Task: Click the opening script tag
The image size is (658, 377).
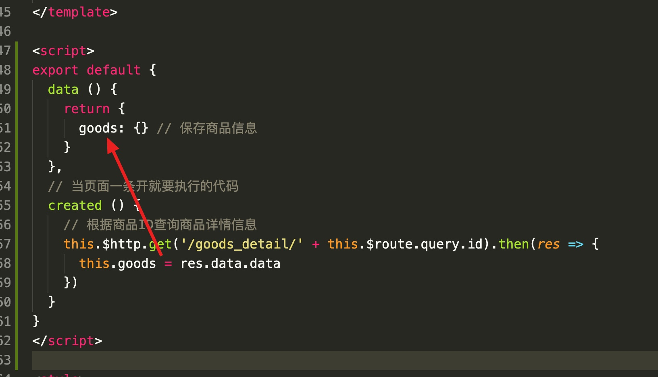Action: click(x=63, y=51)
